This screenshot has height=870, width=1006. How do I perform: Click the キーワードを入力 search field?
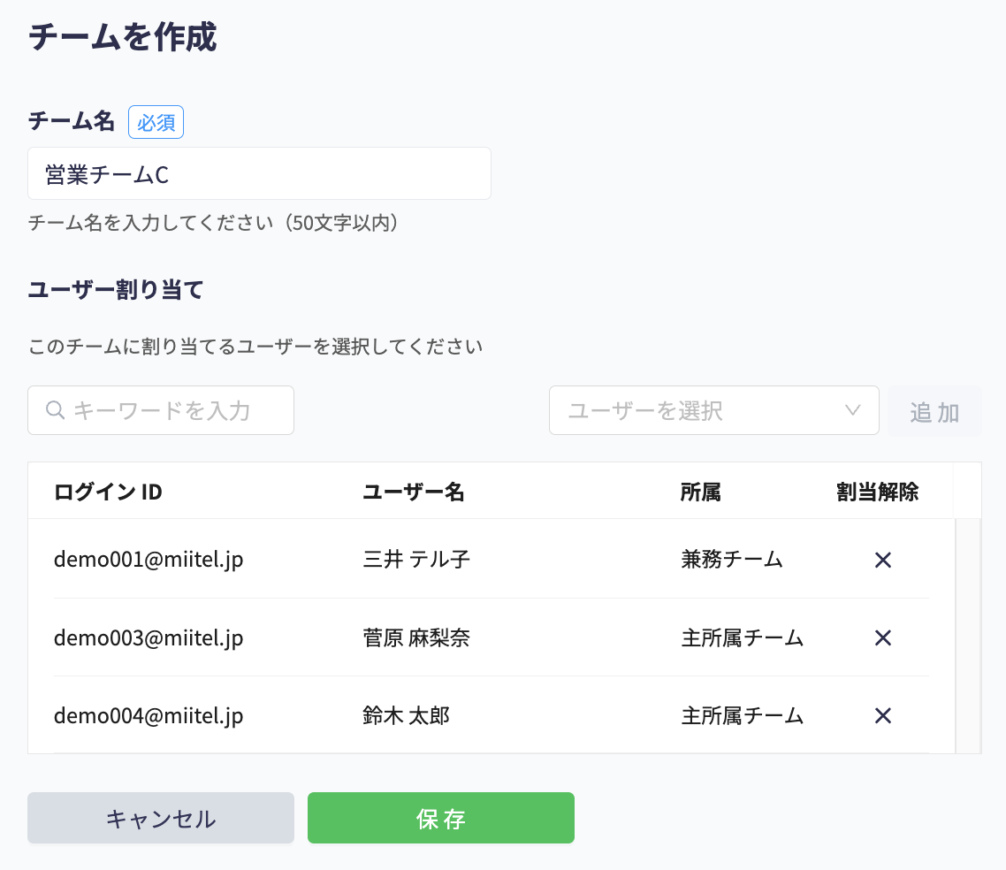coord(160,410)
